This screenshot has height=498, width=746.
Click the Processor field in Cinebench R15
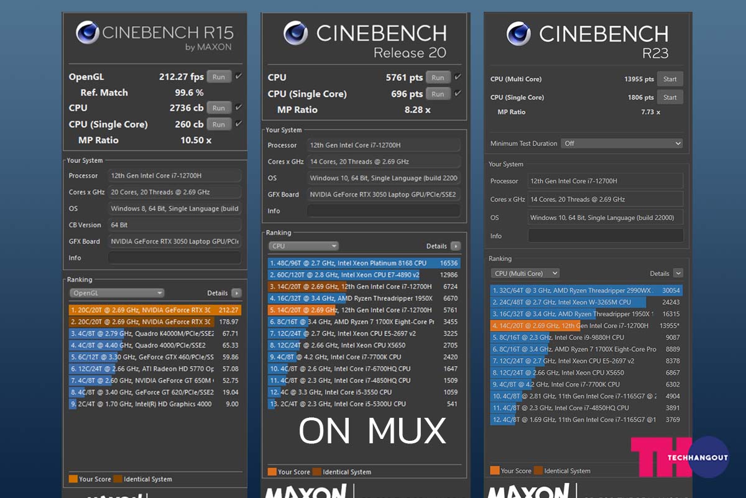pos(174,176)
